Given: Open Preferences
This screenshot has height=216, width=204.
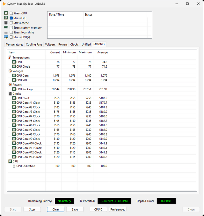Looking at the screenshot, I should pyautogui.click(x=118, y=209).
